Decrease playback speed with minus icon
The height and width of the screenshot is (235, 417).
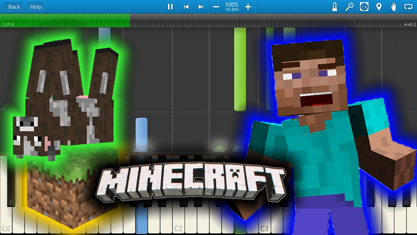pos(216,7)
